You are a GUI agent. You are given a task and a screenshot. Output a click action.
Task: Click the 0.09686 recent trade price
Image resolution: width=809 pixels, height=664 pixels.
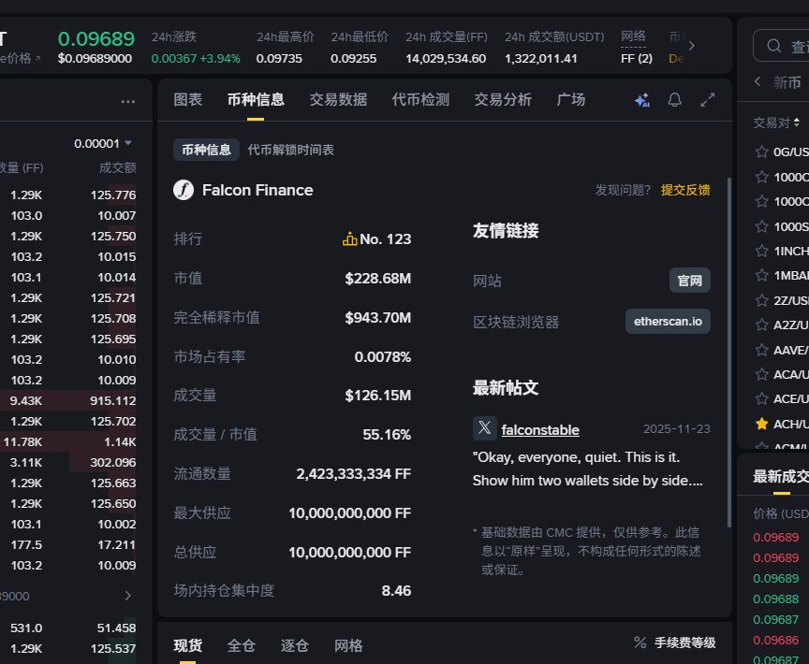(x=776, y=641)
